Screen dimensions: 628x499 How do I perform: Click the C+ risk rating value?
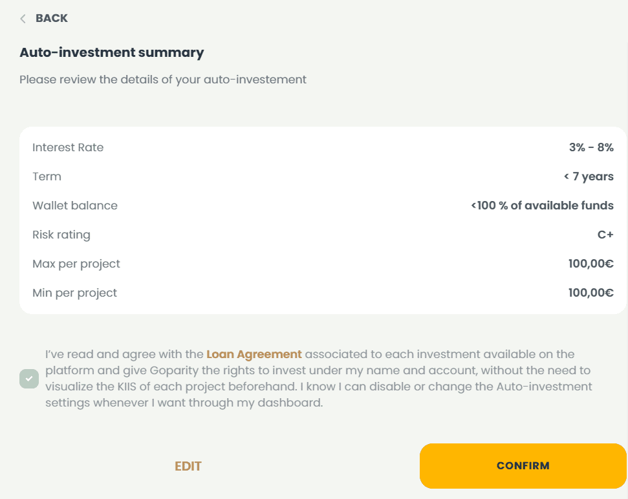605,235
